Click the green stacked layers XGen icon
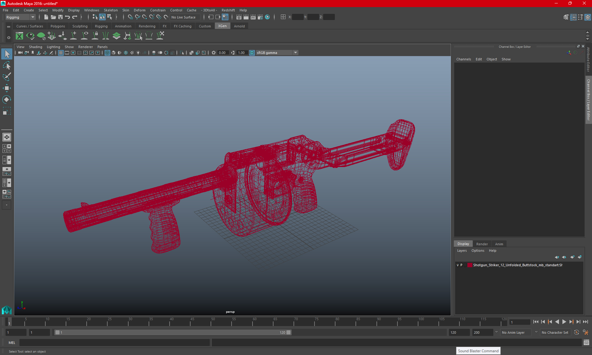The image size is (592, 355). pyautogui.click(x=117, y=36)
